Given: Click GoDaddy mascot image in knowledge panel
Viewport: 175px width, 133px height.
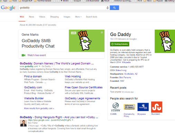Looking at the screenshot, I should tap(165, 41).
